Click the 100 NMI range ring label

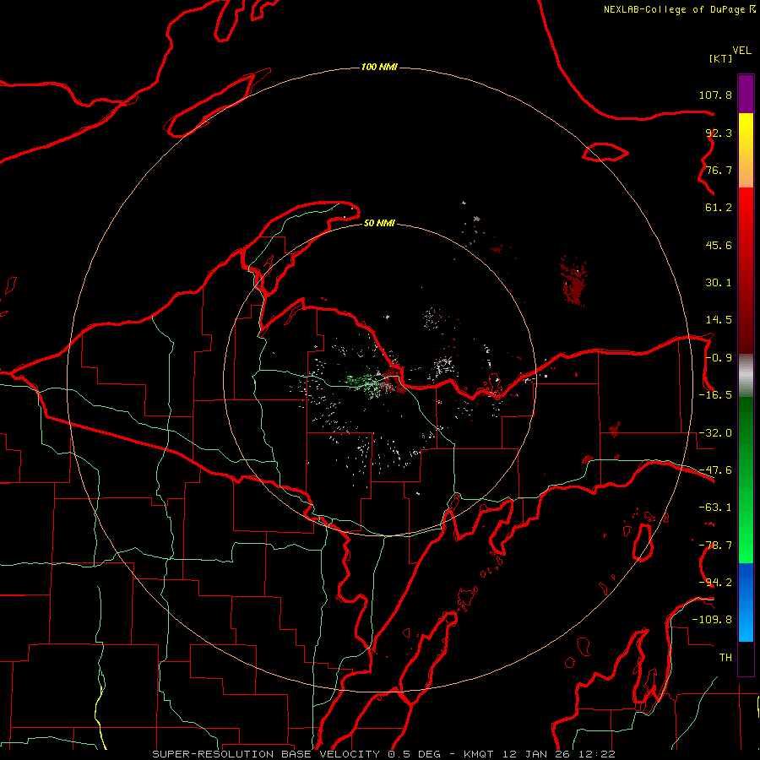click(x=379, y=67)
